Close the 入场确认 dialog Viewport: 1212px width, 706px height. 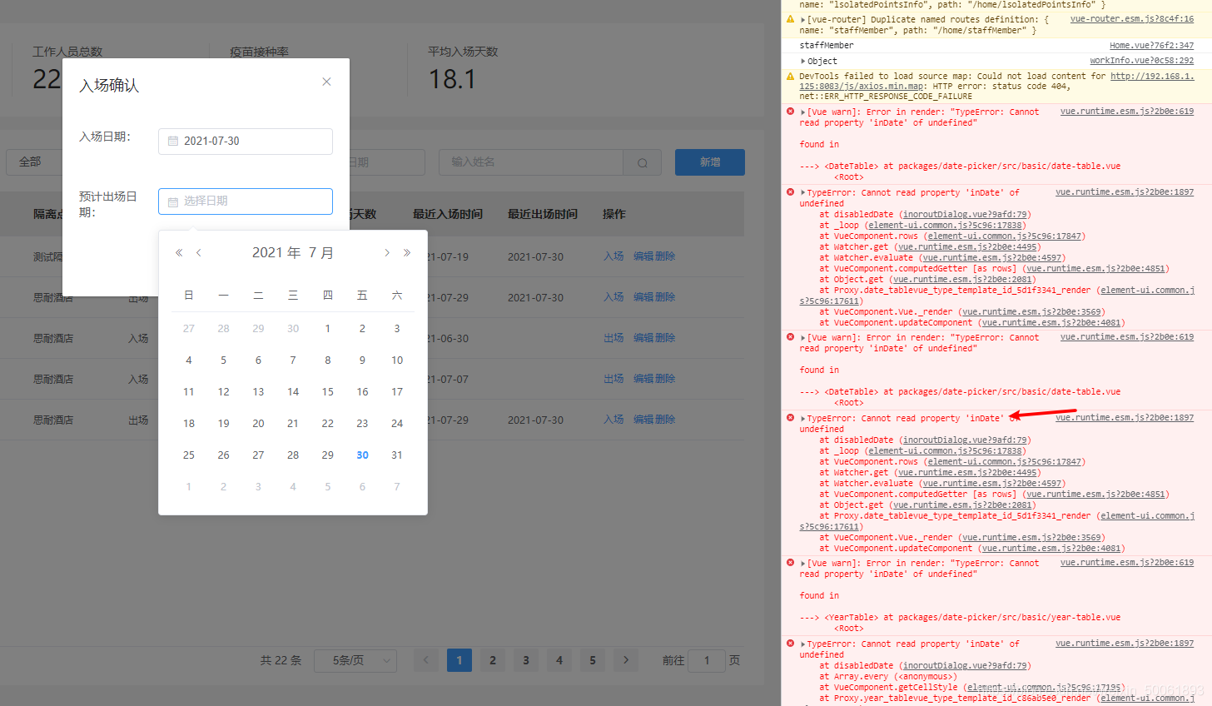click(326, 82)
